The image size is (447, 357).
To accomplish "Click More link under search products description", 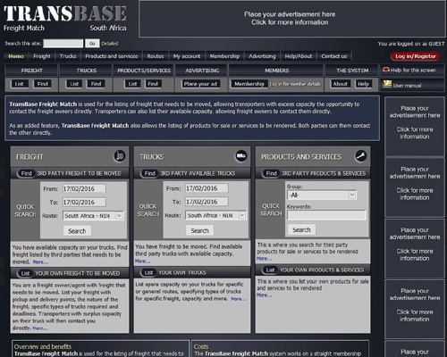I will coord(264,259).
